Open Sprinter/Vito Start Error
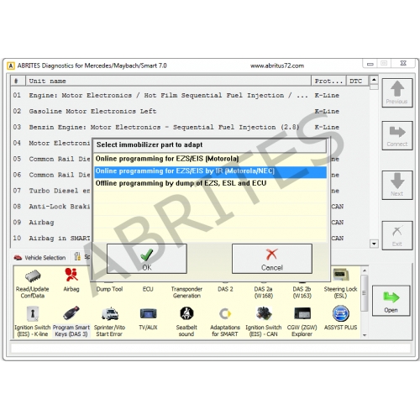The image size is (420, 420). [x=109, y=322]
